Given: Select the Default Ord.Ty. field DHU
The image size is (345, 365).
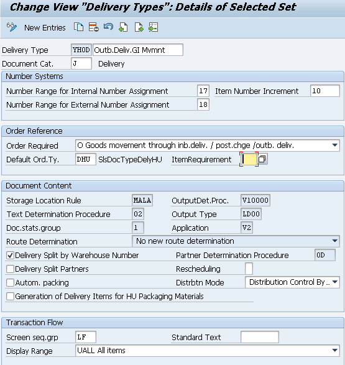Looking at the screenshot, I should pyautogui.click(x=86, y=159).
